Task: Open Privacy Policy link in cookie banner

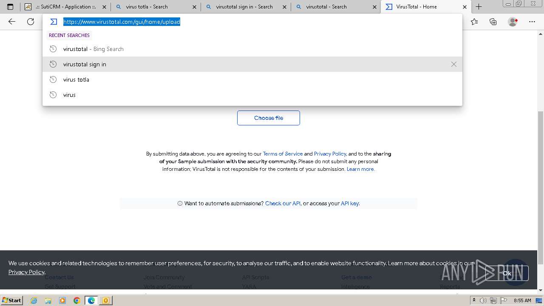Action: point(26,272)
